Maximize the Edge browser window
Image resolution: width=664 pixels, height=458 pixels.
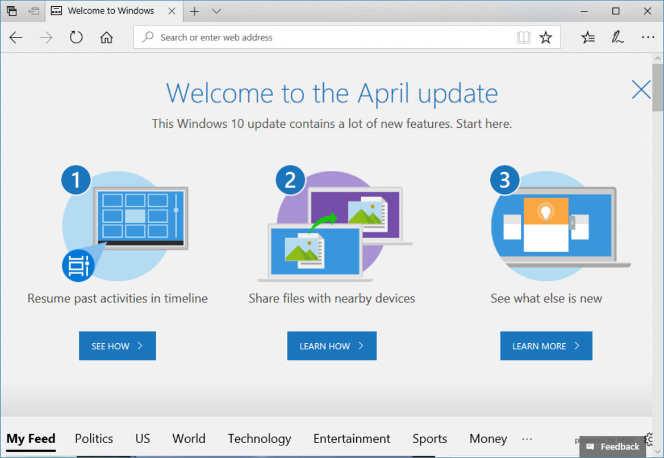(616, 11)
